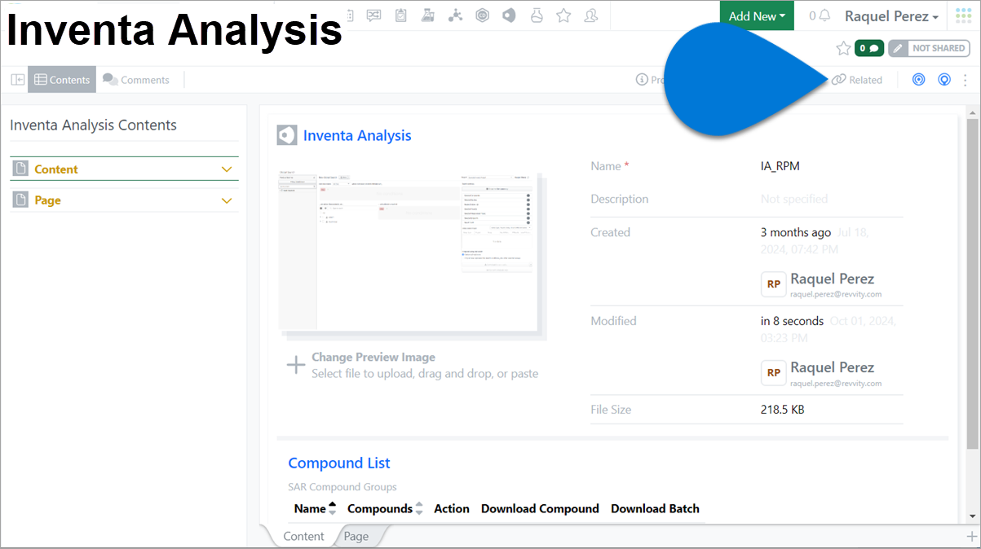The height and width of the screenshot is (549, 981).
Task: Click the clipboard icon in top toolbar
Action: (x=400, y=15)
